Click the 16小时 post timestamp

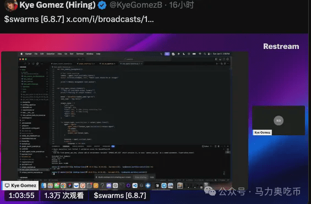182,5
